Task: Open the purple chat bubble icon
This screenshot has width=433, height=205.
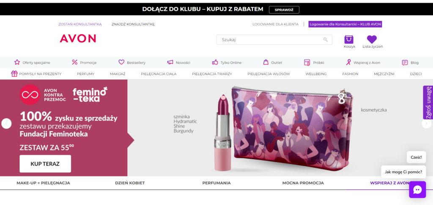Action: pyautogui.click(x=417, y=190)
